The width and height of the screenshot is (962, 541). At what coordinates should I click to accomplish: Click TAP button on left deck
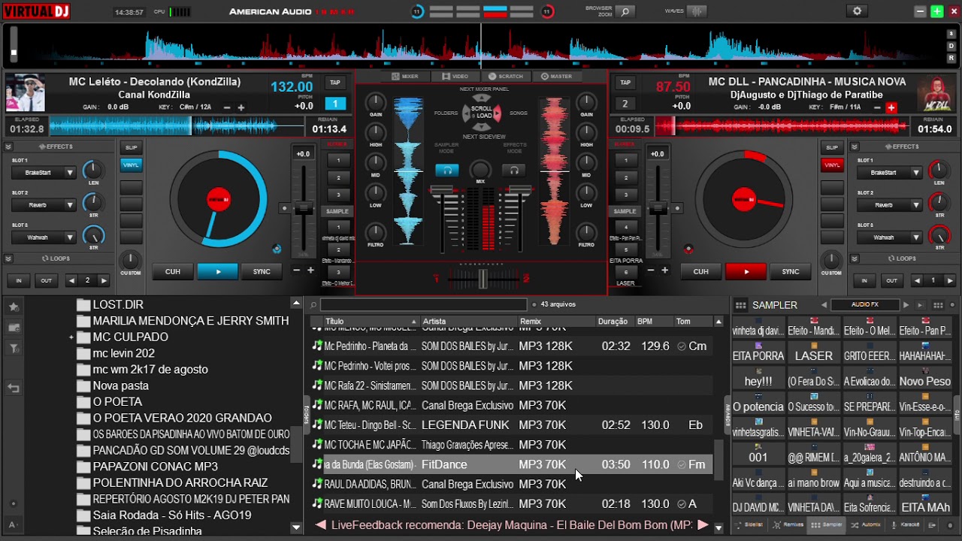click(335, 83)
